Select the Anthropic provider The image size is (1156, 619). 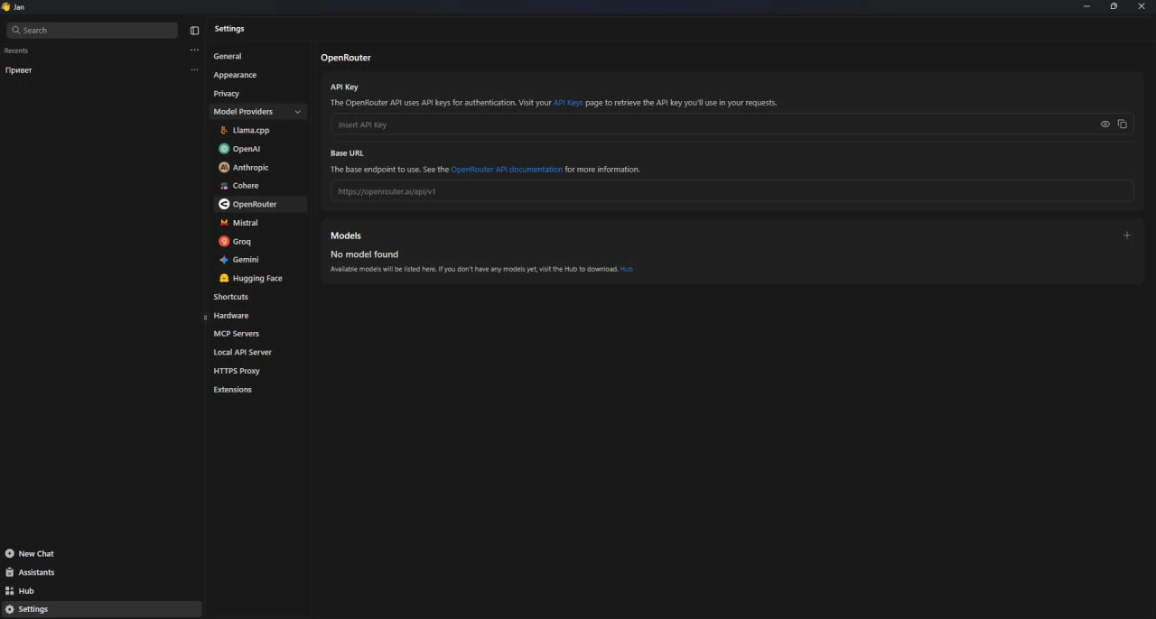point(250,168)
